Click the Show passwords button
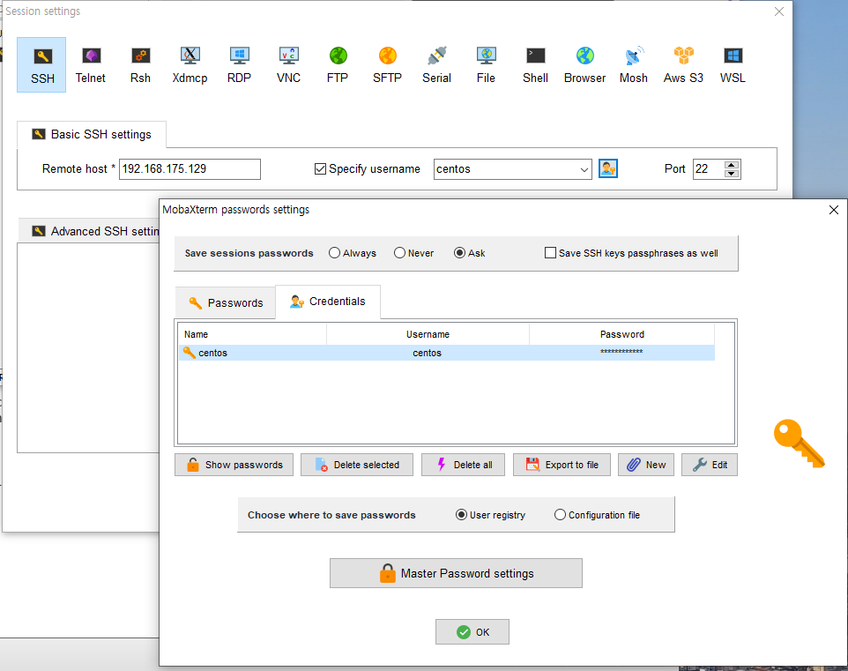848x671 pixels. [x=234, y=465]
